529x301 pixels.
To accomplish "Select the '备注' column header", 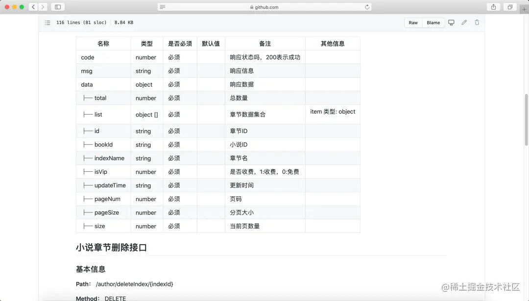I will 265,44.
